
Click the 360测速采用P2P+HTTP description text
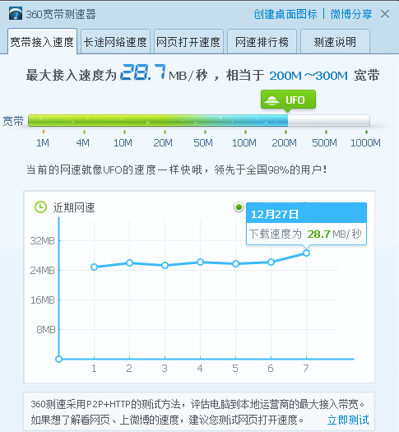197,412
